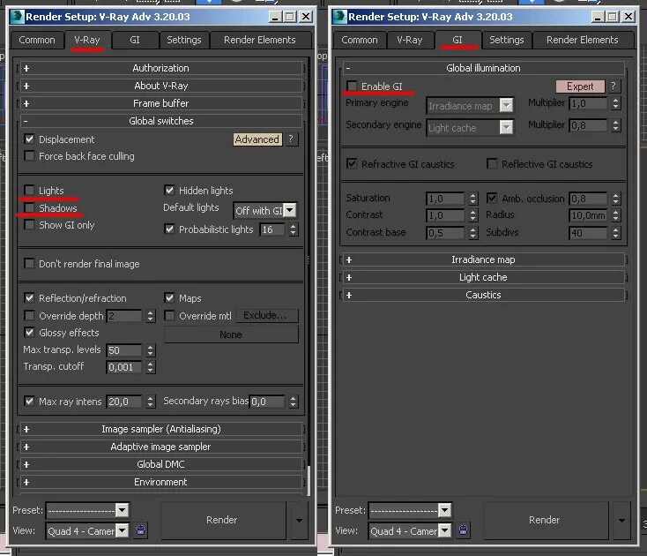Open render options arrow in left window

point(299,520)
